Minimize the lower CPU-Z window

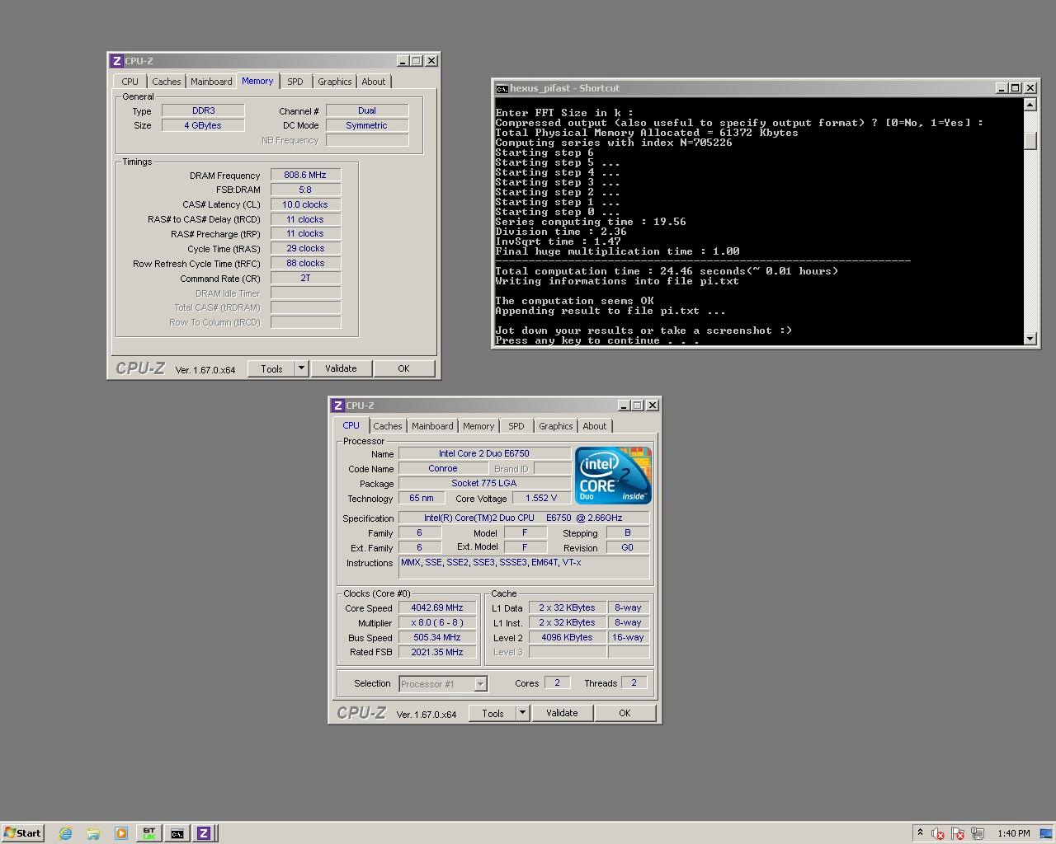625,406
